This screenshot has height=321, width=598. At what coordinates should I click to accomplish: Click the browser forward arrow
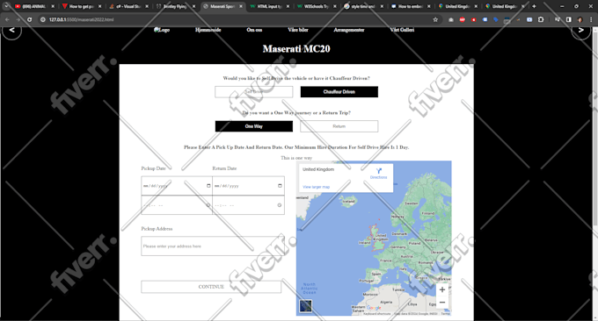18,19
